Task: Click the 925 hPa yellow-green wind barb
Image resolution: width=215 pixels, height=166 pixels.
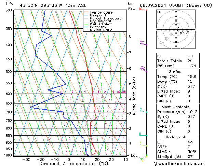Action: [144, 144]
